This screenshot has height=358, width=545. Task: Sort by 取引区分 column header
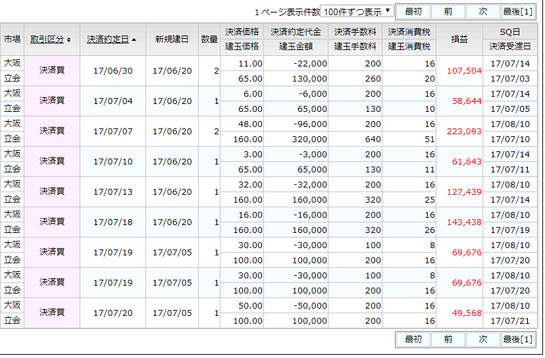[x=47, y=39]
